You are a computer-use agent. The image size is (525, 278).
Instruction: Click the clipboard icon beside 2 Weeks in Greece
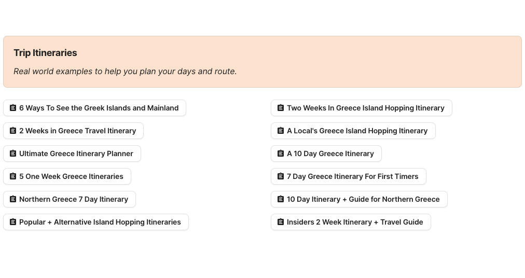pyautogui.click(x=13, y=131)
